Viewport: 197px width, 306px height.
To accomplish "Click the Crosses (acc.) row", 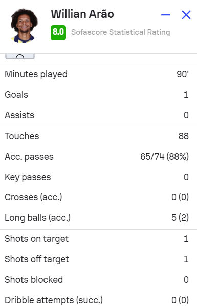I will 98,197.
